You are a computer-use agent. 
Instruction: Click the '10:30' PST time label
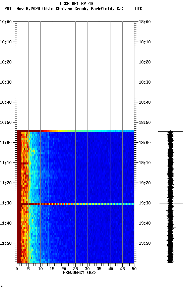pyautogui.click(x=6, y=82)
